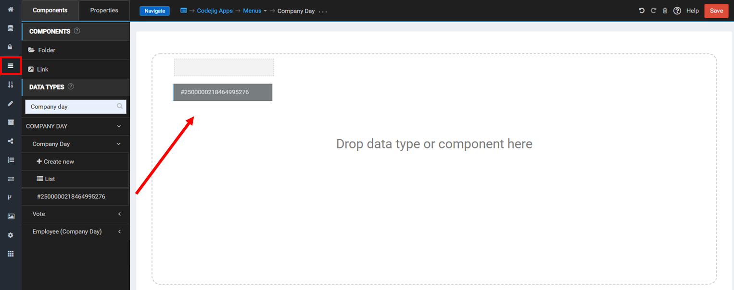Click the search magnifier in data types field
Image resolution: width=734 pixels, height=290 pixels.
tap(120, 107)
